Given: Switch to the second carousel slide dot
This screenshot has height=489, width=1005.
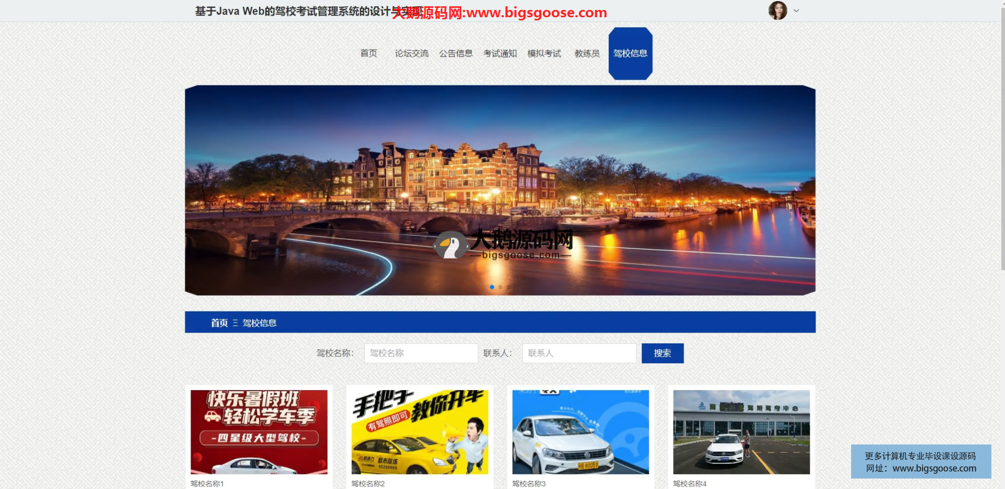Looking at the screenshot, I should (x=500, y=287).
